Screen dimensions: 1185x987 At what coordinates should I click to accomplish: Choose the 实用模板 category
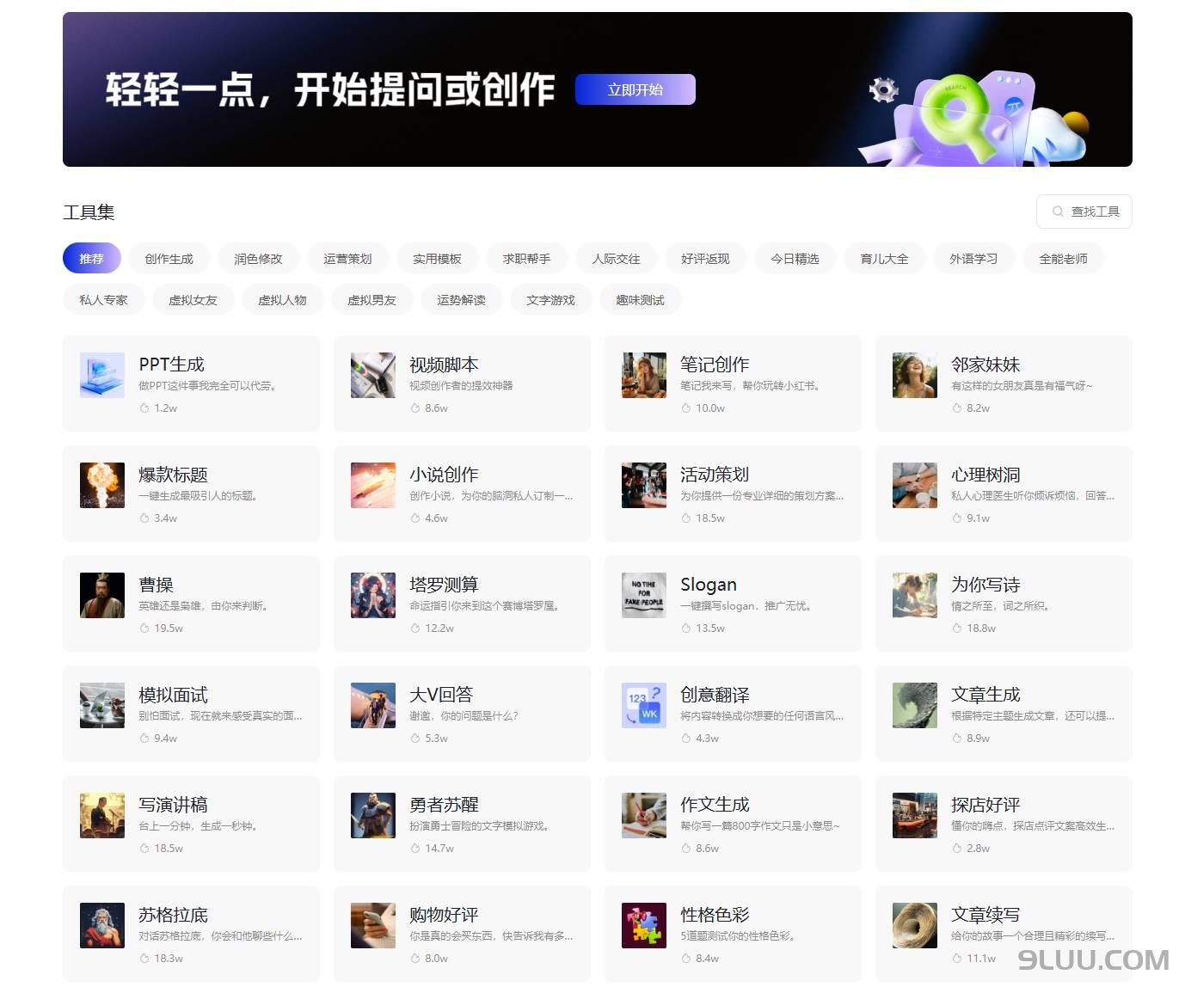click(437, 259)
